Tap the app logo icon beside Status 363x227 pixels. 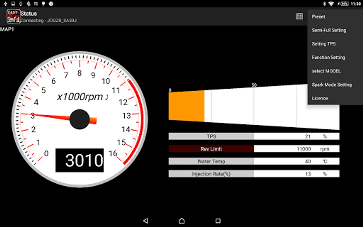click(13, 17)
